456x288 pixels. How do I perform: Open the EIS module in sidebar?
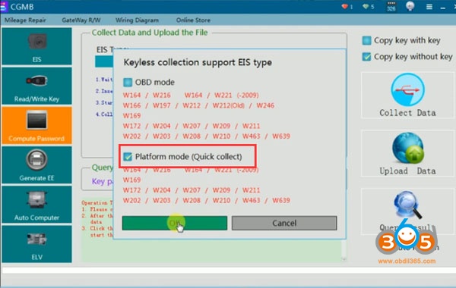point(36,46)
